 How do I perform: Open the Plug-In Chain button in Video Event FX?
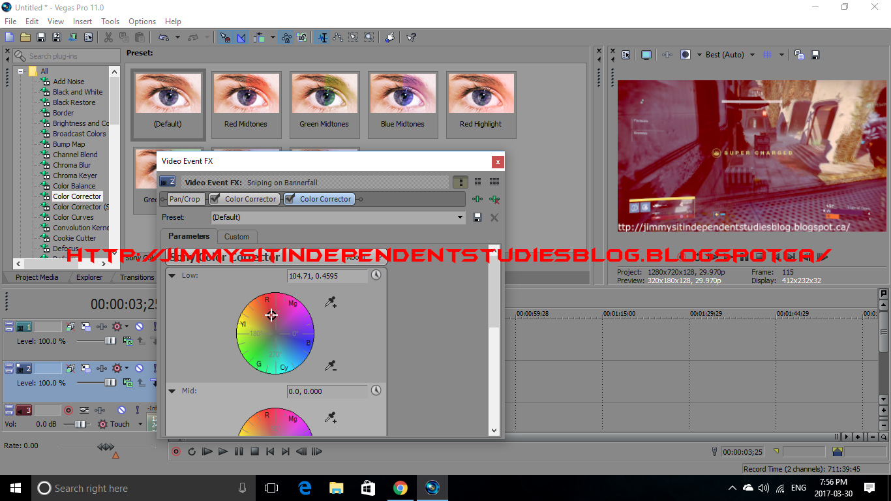click(477, 199)
